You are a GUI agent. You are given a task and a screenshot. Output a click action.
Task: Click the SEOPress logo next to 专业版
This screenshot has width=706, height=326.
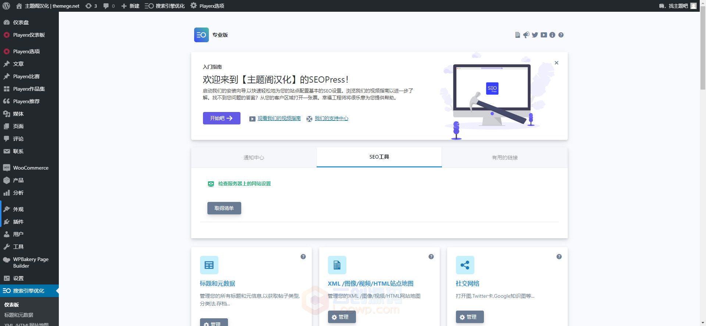pyautogui.click(x=201, y=35)
